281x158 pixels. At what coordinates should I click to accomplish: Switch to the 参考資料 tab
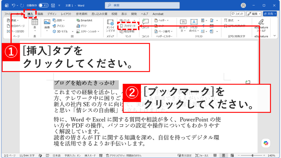(82, 14)
